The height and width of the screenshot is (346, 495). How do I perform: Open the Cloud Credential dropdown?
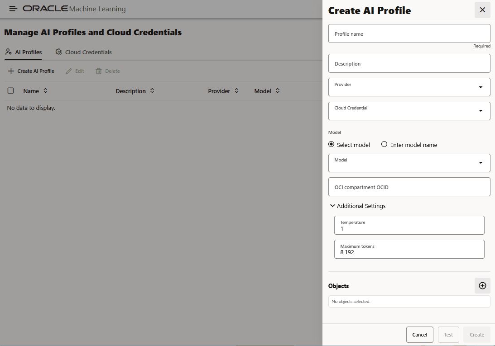click(x=409, y=111)
